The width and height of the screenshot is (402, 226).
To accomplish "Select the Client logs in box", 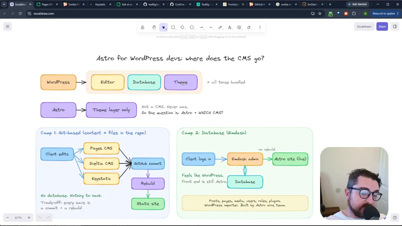I will pyautogui.click(x=198, y=159).
